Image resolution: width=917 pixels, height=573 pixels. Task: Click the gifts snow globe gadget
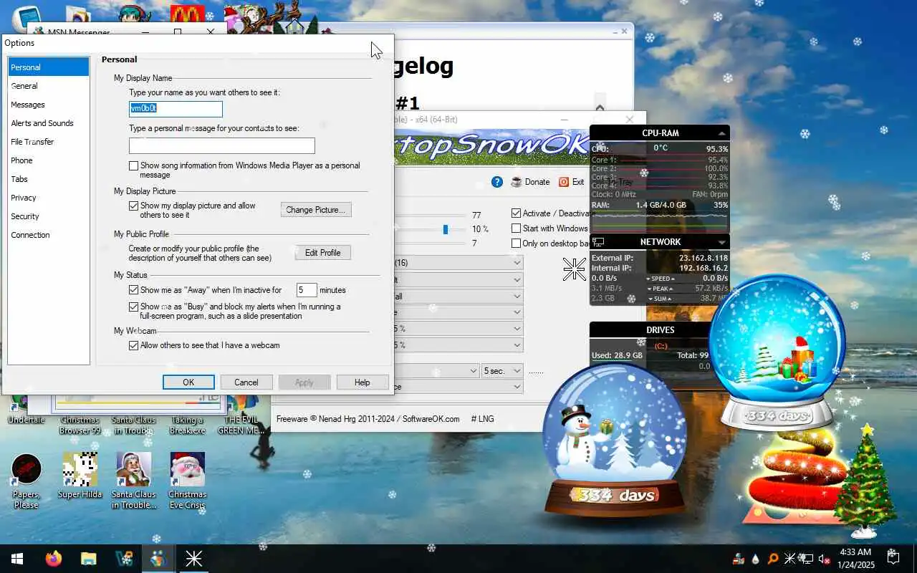(x=777, y=352)
